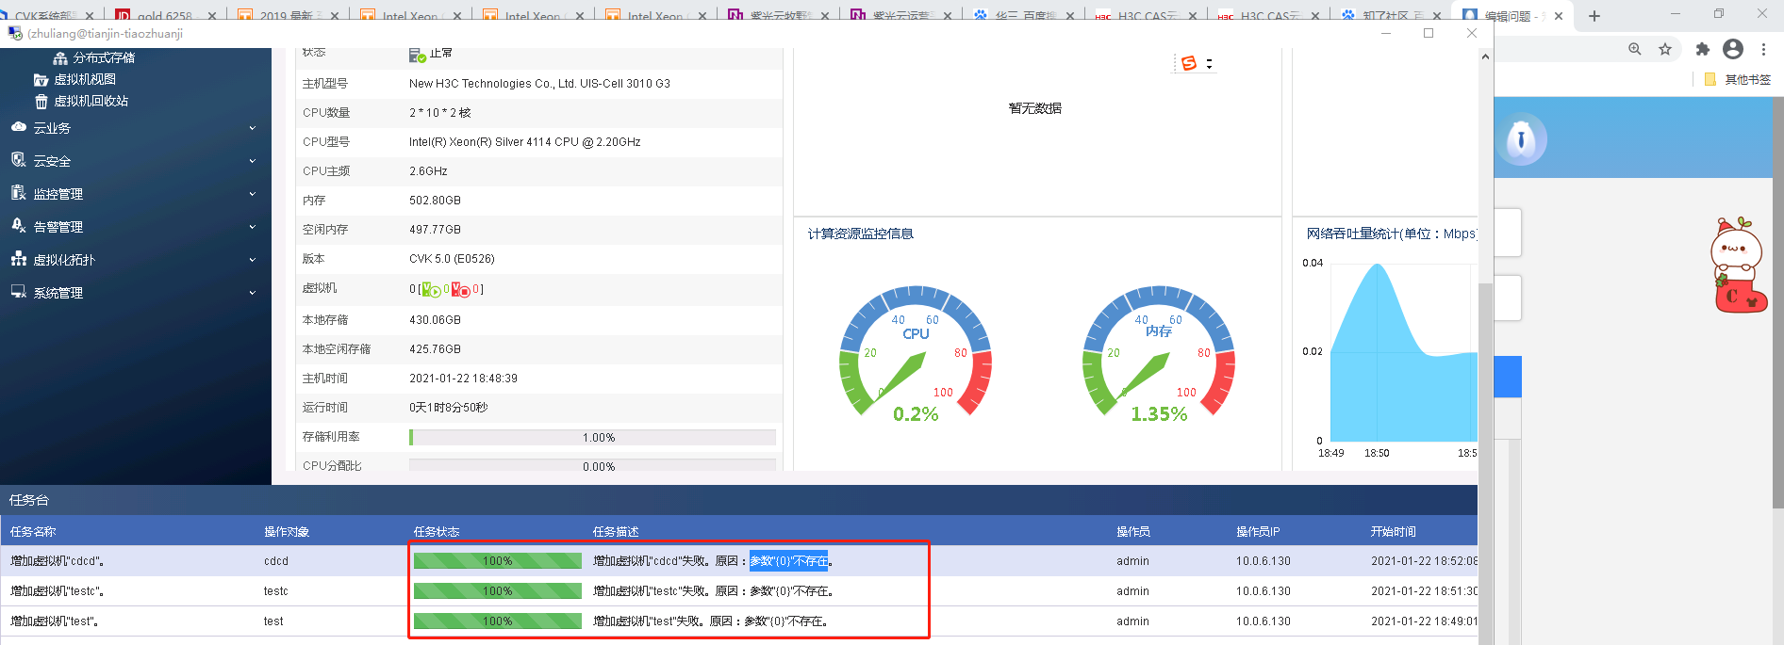Click the 开始时间 column header

[1394, 532]
